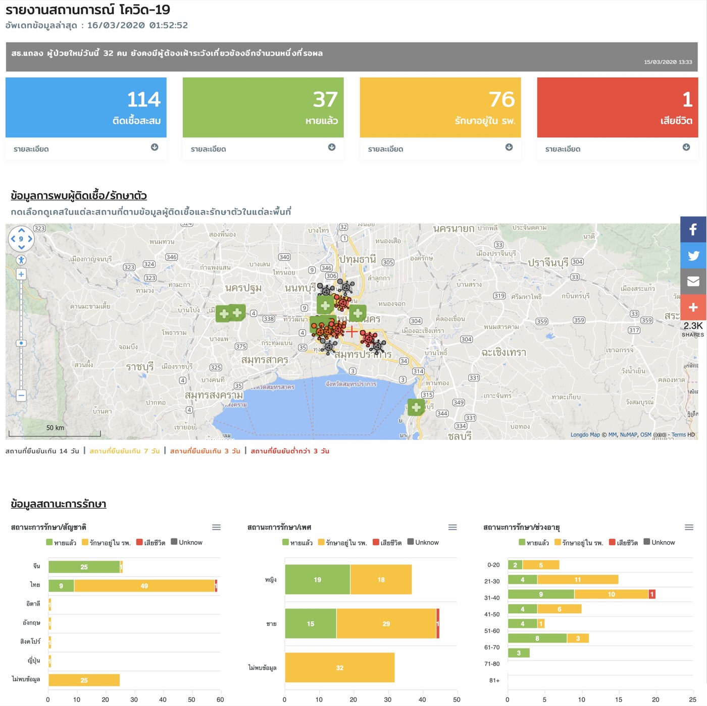Share the report on Facebook
The width and height of the screenshot is (707, 706).
tap(693, 230)
